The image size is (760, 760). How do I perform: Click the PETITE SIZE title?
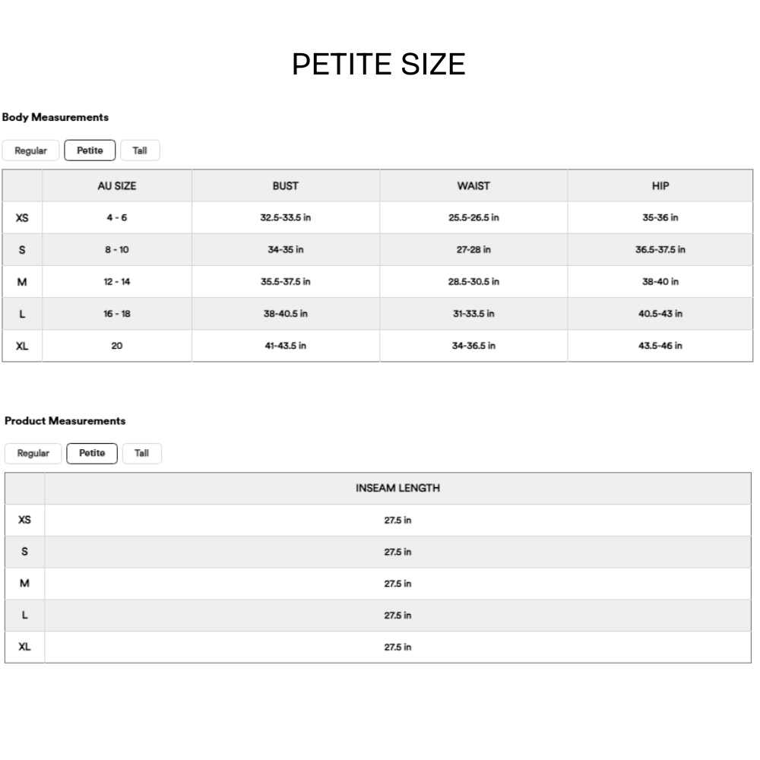click(378, 65)
